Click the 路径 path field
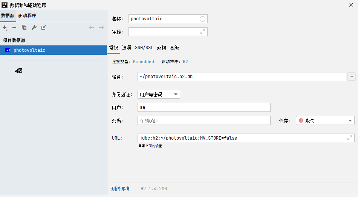The image size is (358, 197). (x=242, y=77)
